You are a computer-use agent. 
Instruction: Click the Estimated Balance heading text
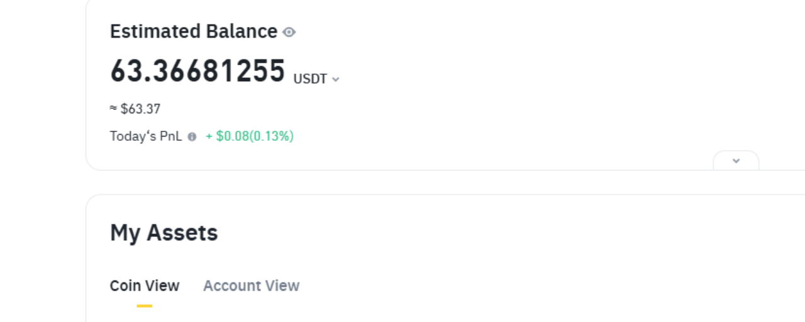193,31
